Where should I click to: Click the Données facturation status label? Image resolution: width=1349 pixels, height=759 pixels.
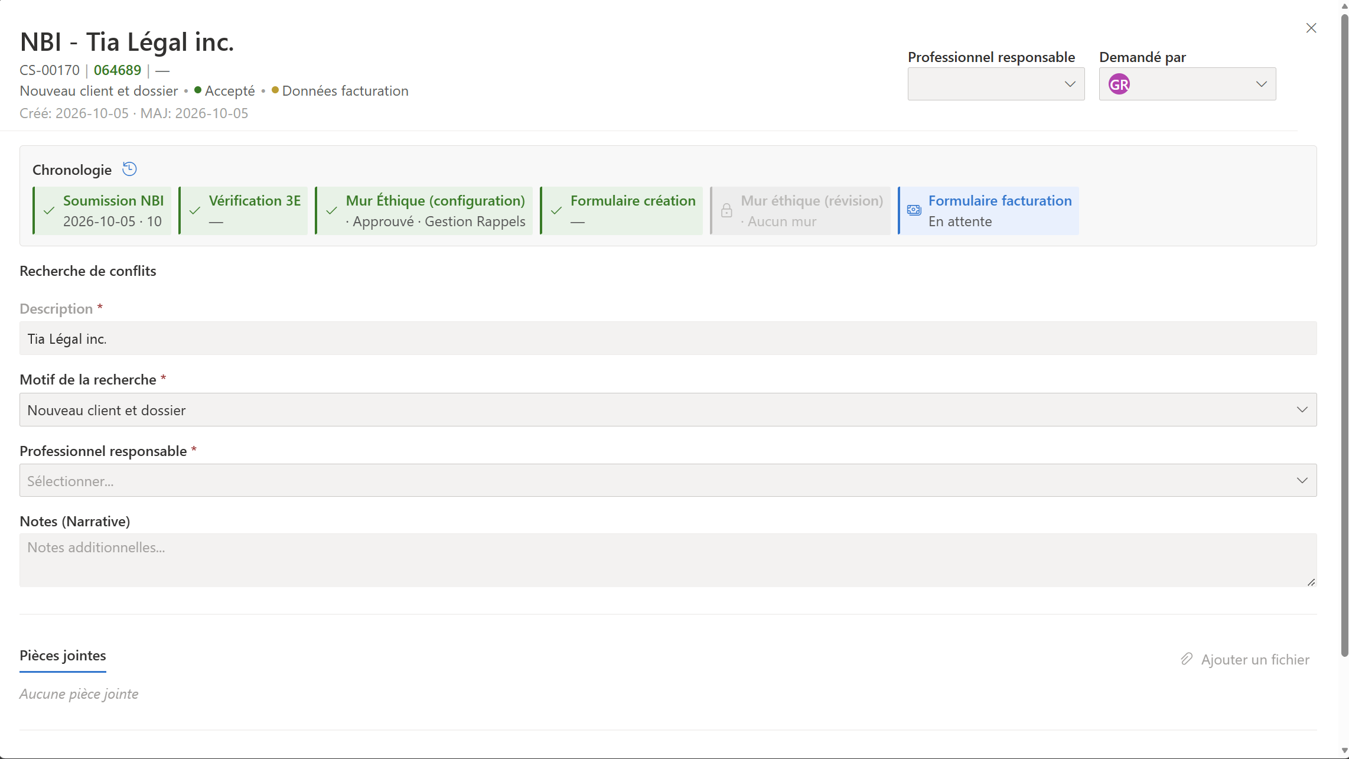pyautogui.click(x=346, y=91)
